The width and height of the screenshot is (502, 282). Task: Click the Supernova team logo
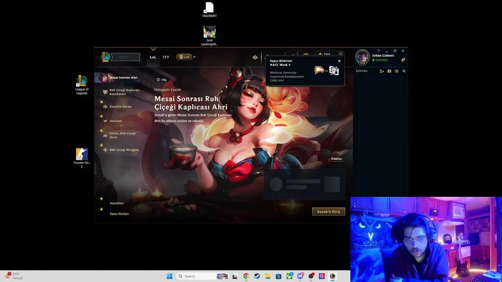pyautogui.click(x=334, y=70)
